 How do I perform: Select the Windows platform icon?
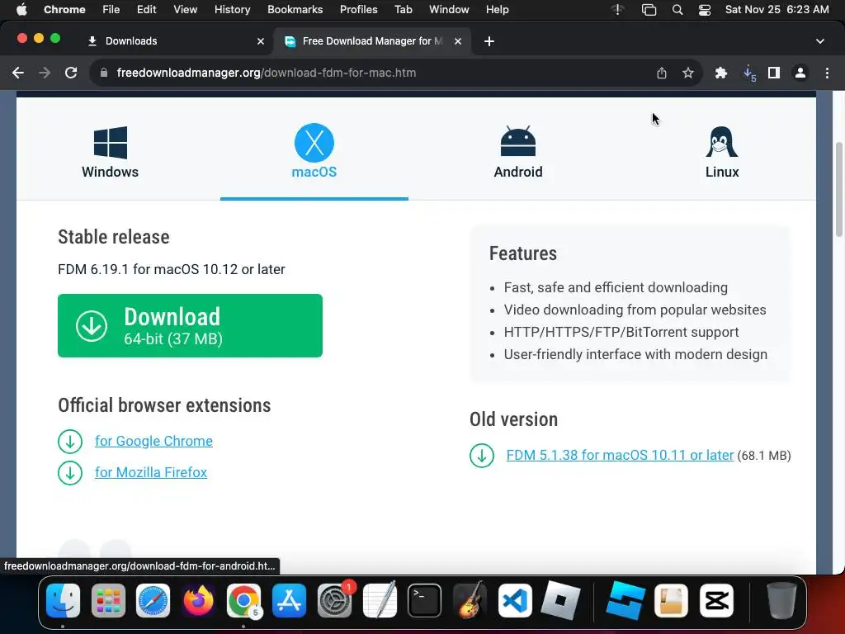click(111, 143)
